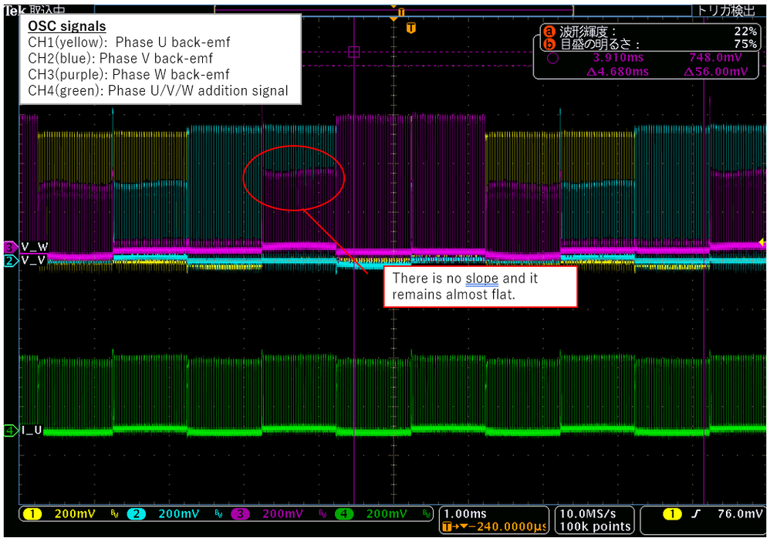Click the Tek logo in the corner
The image size is (770, 541).
click(13, 10)
